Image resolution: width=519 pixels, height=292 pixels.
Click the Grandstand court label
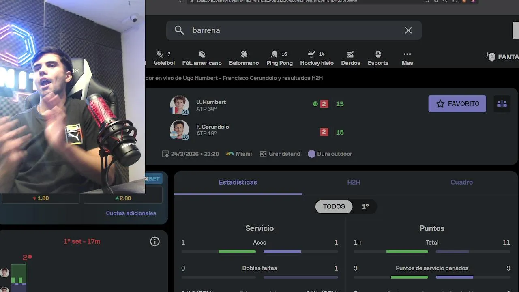(x=280, y=154)
